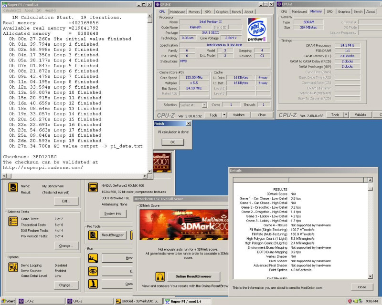The width and height of the screenshot is (382, 305).
Task: Expand the Tools dropdown arrow in left CPU-Z
Action: (224, 115)
